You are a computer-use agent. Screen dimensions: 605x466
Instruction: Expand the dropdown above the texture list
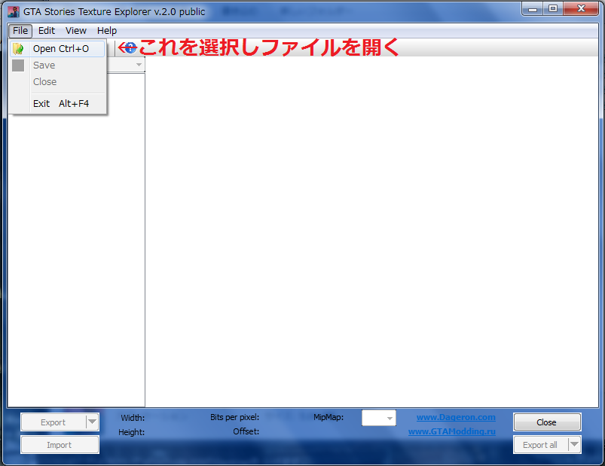(139, 65)
